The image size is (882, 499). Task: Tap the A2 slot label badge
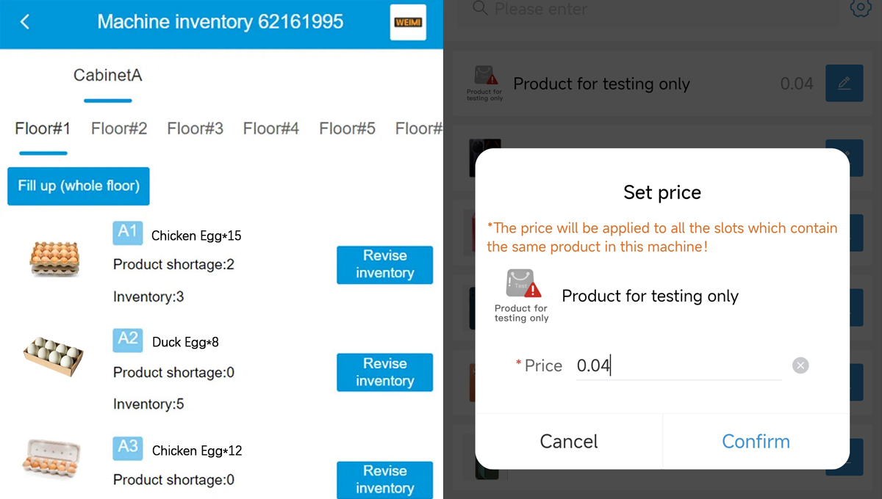pos(128,339)
